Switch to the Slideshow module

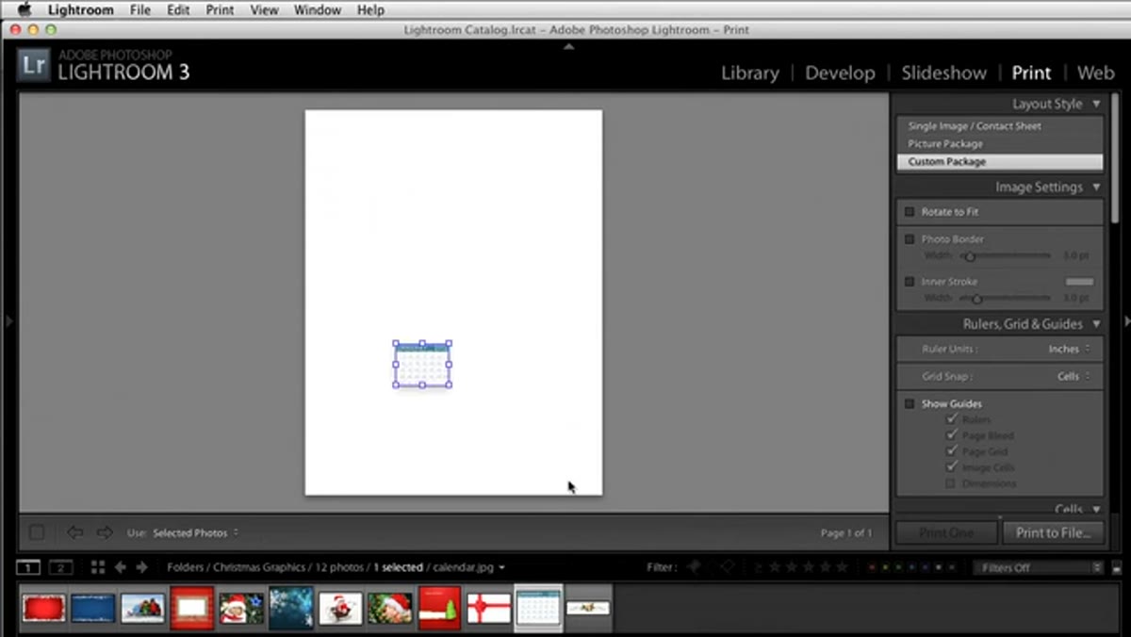943,73
